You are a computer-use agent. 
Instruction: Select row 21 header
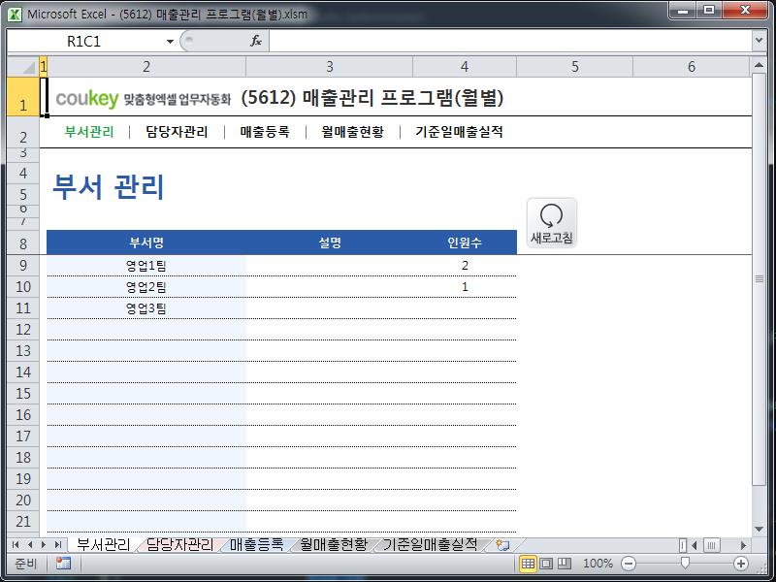pos(23,521)
